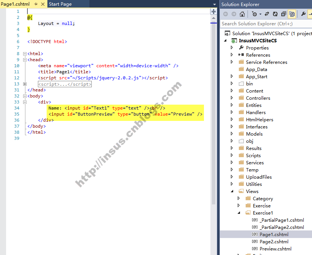Viewport: 312px width, 255px height.
Task: Click the open Exercise1 folder icon
Action: [248, 213]
